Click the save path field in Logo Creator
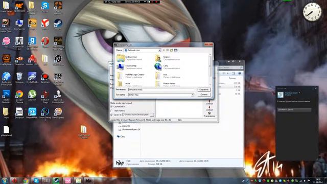This screenshot has width=327, height=184. click(135, 114)
